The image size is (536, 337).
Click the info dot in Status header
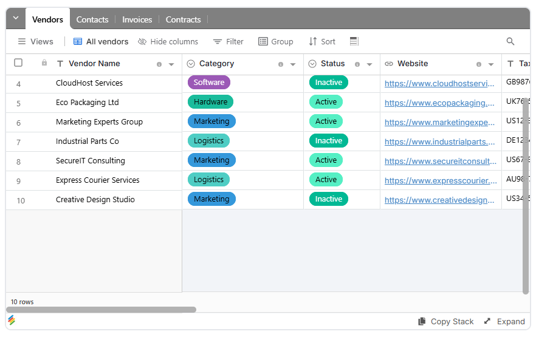[357, 64]
